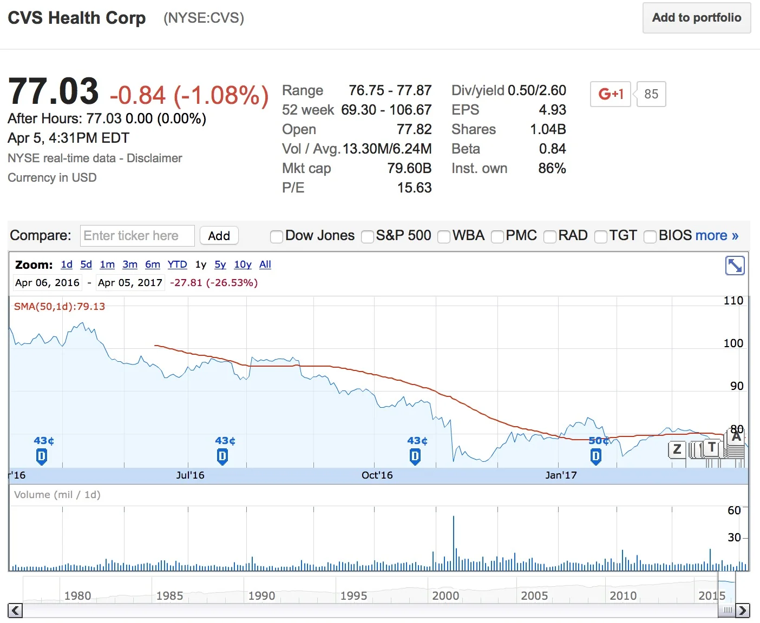Click the Google +1 button
Screen dimensions: 760x623
click(611, 94)
